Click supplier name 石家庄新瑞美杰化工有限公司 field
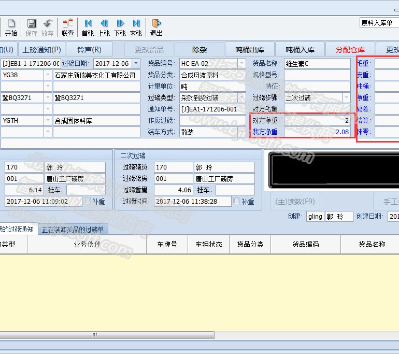The width and height of the screenshot is (399, 354). (96, 75)
